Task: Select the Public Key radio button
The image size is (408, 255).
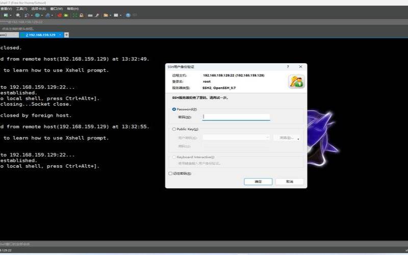Action: click(x=174, y=129)
